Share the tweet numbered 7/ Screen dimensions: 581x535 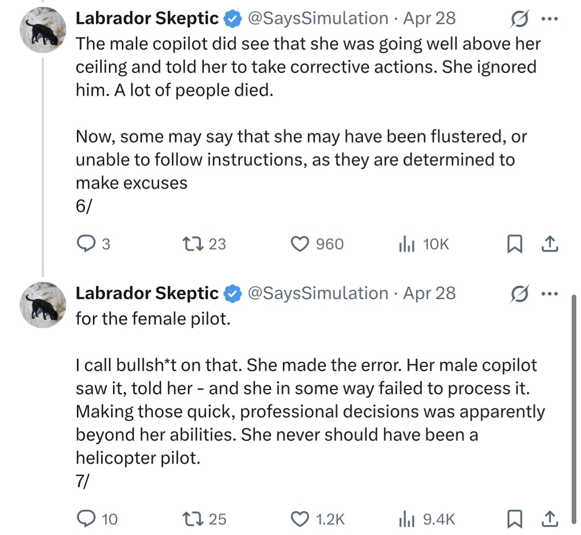550,518
